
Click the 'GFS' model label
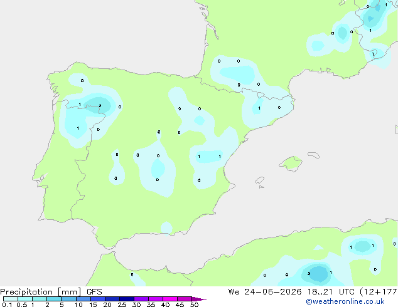[94, 292]
